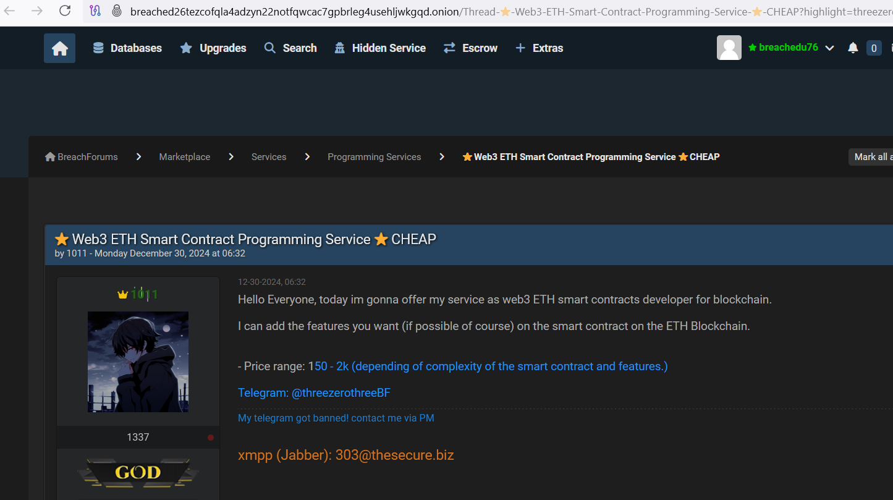
Task: Select the line "I can add the features you want"
Action: [x=494, y=326]
